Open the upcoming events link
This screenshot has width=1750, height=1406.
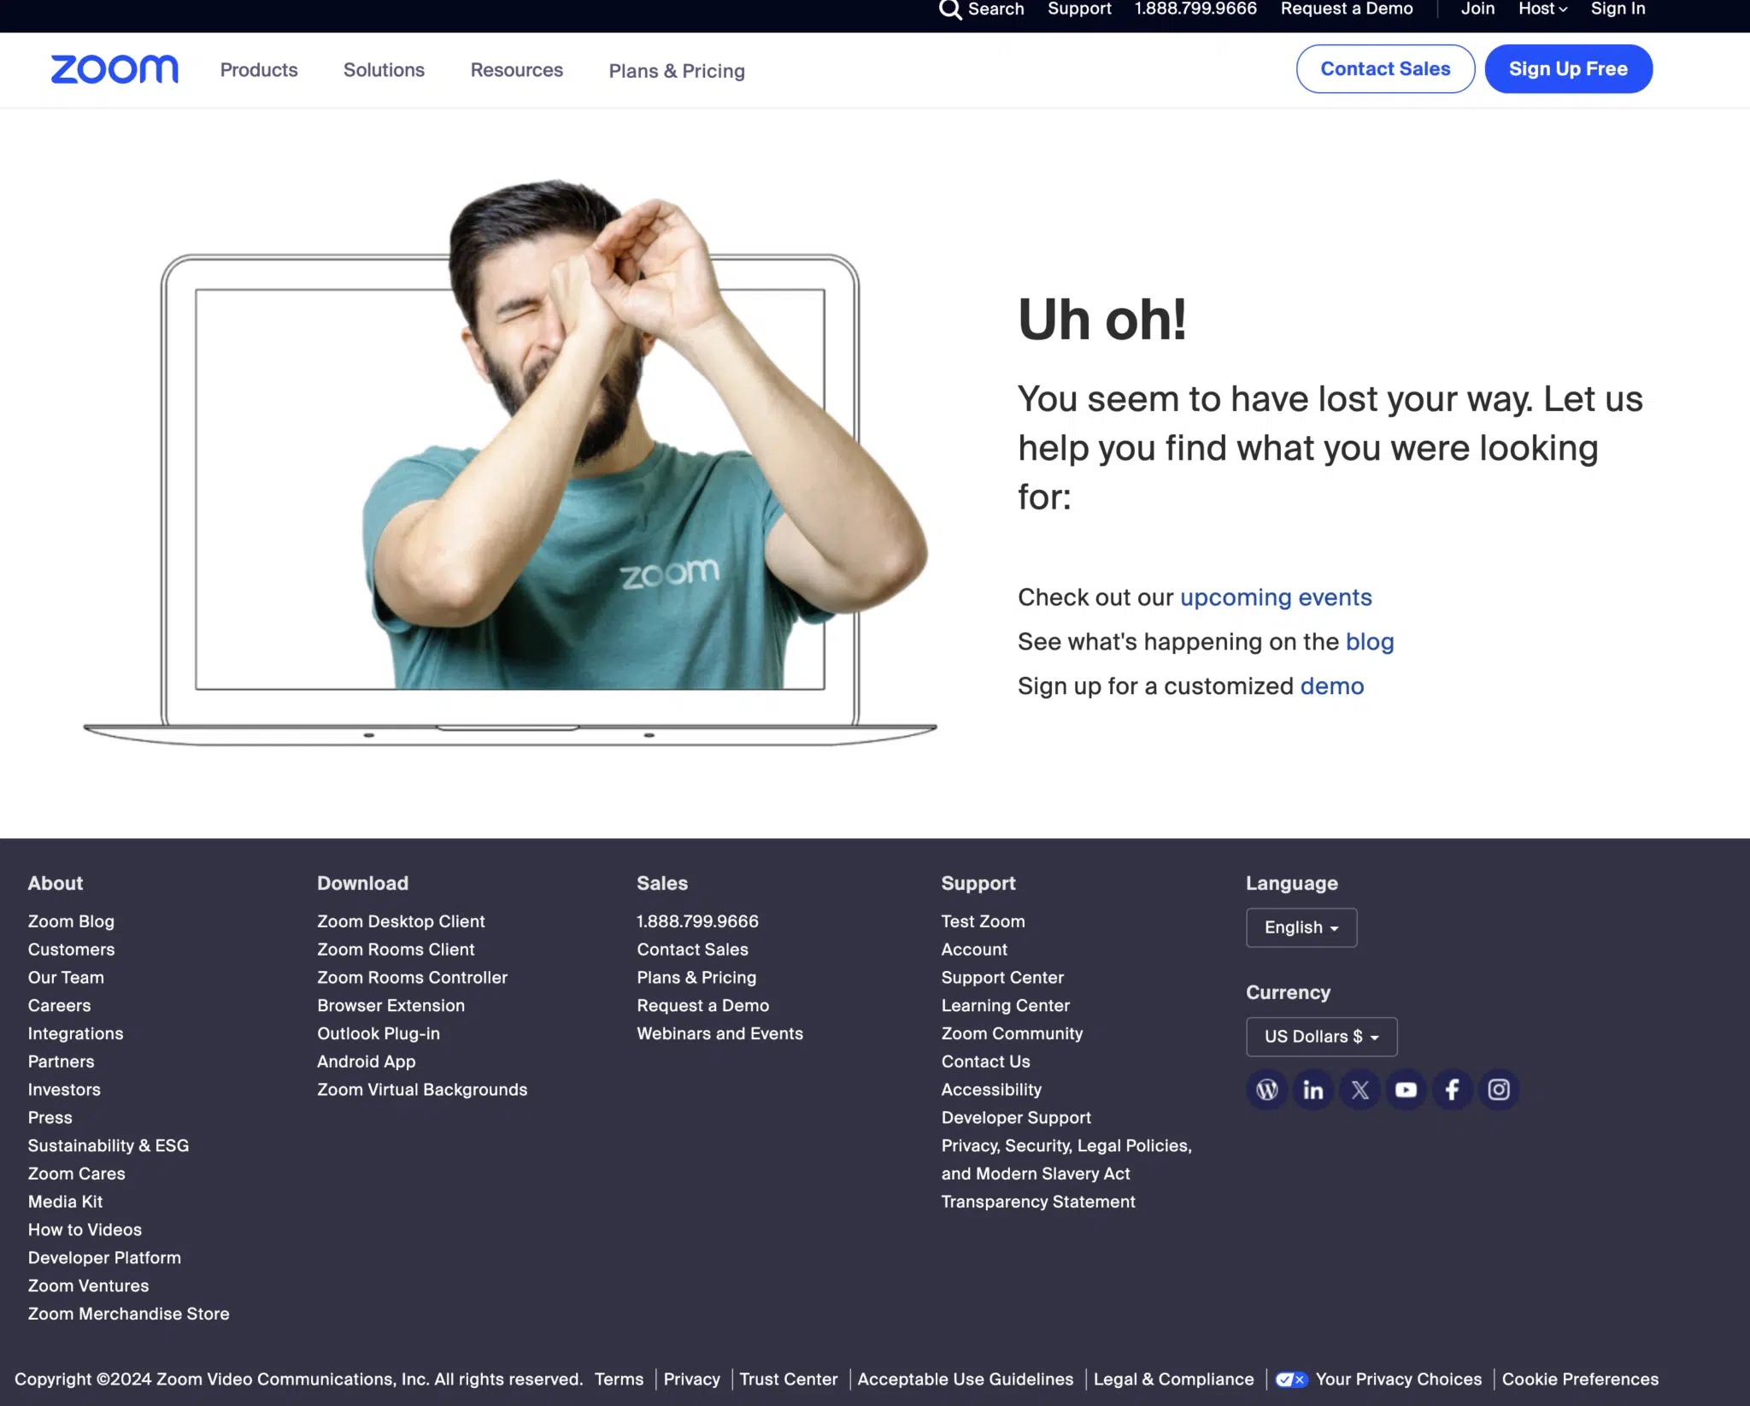click(1276, 597)
